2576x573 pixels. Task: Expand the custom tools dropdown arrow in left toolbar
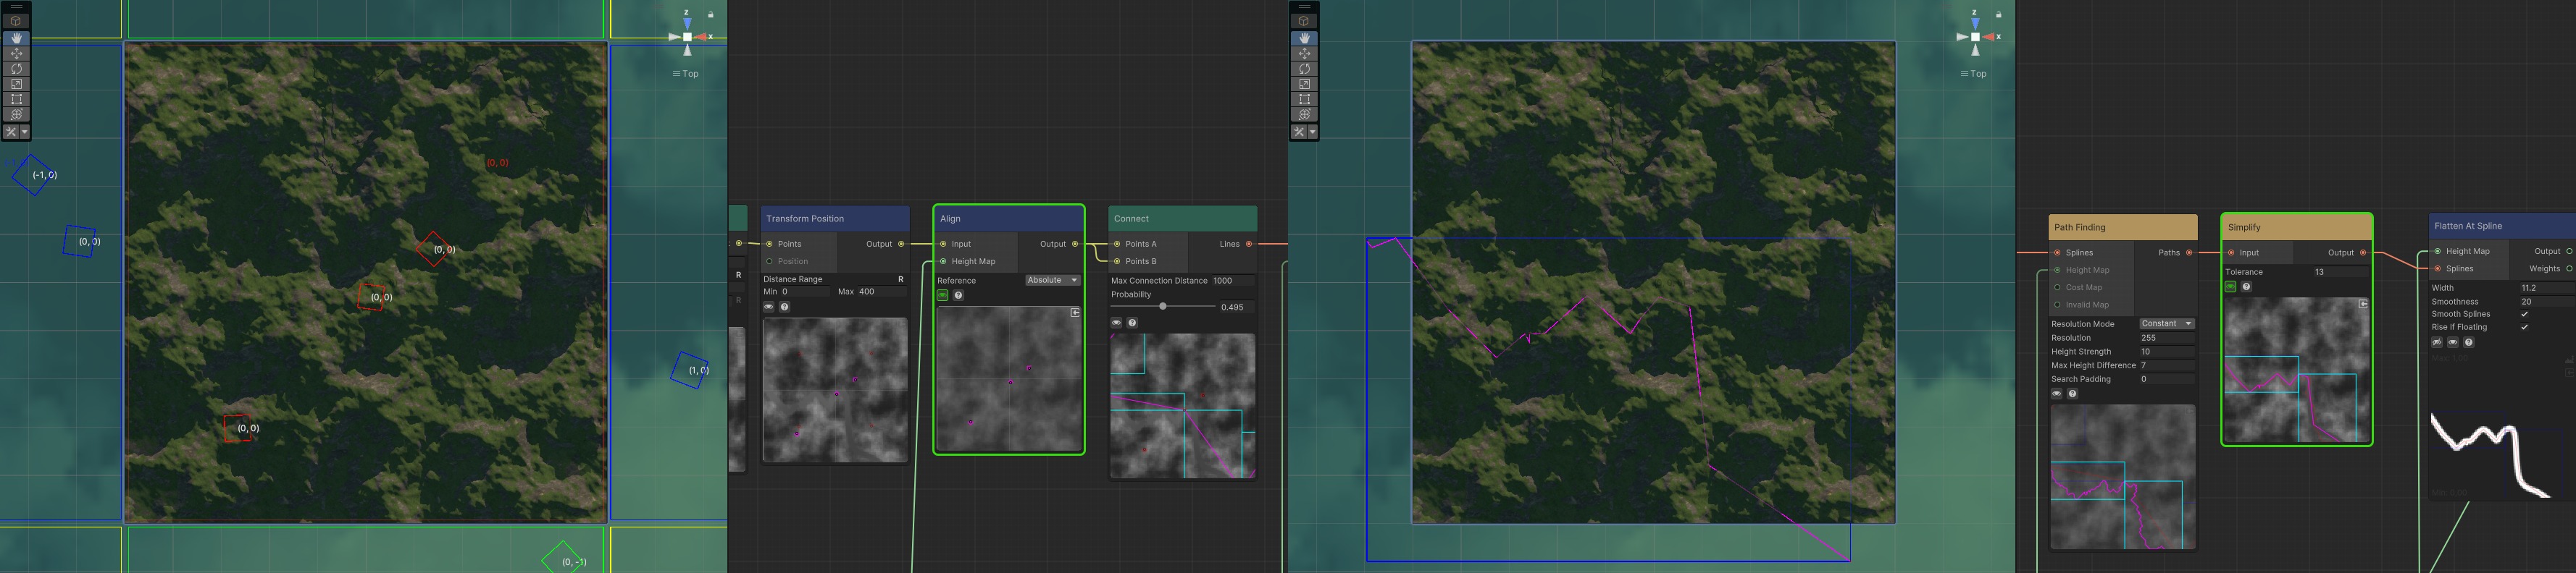[25, 132]
